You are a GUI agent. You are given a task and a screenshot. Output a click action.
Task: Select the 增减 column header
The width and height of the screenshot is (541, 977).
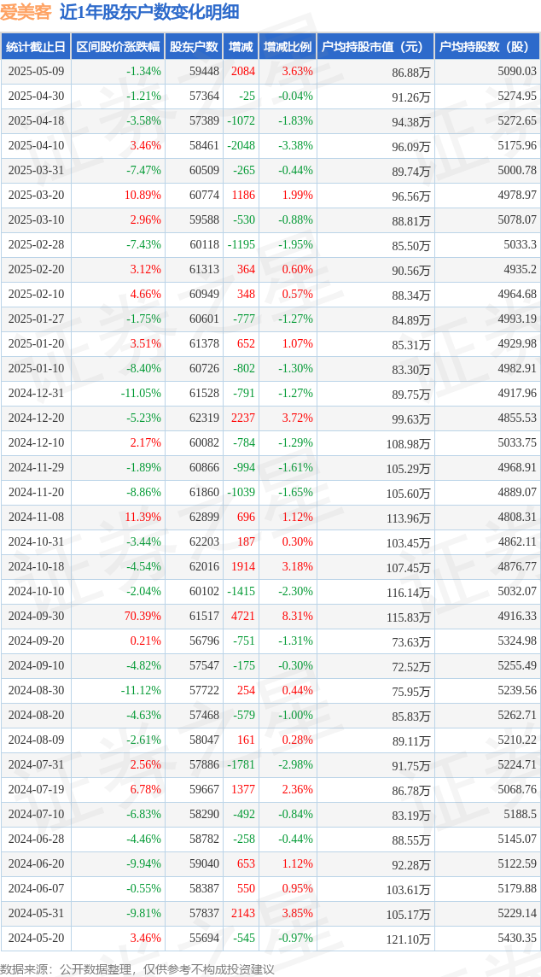pyautogui.click(x=241, y=47)
